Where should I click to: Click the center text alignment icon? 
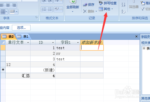tap(8, 5)
